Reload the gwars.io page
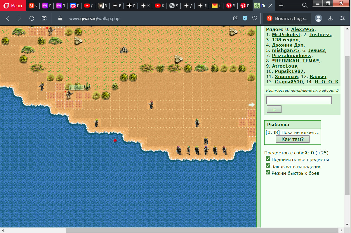The width and height of the screenshot is (351, 233). 32,18
